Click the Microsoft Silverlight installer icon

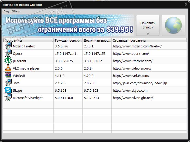pyautogui.click(x=8, y=97)
